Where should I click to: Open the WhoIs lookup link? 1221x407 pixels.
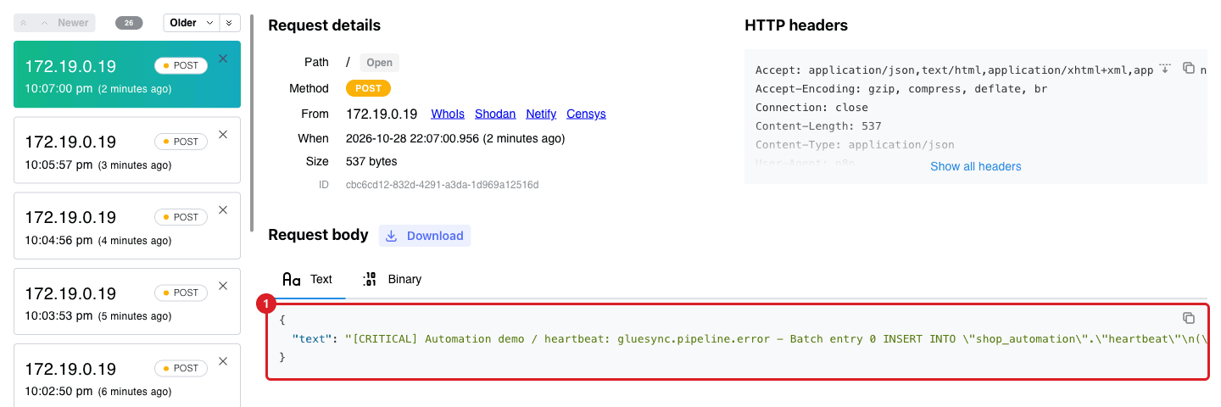tap(448, 114)
